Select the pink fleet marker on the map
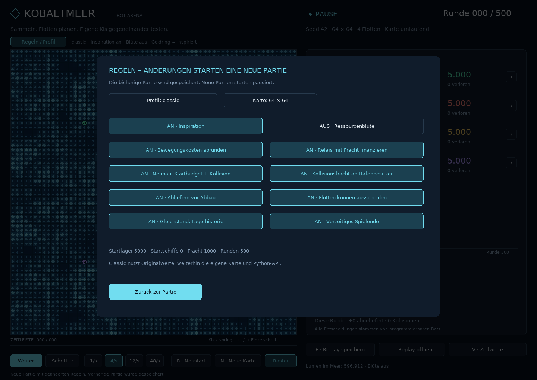The image size is (537, 380). [84, 262]
